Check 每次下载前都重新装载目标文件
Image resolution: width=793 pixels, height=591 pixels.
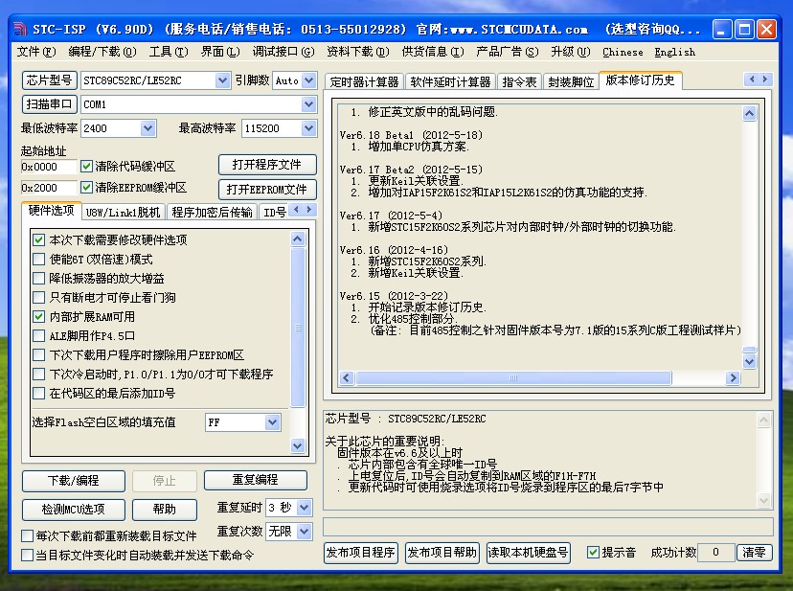click(28, 535)
